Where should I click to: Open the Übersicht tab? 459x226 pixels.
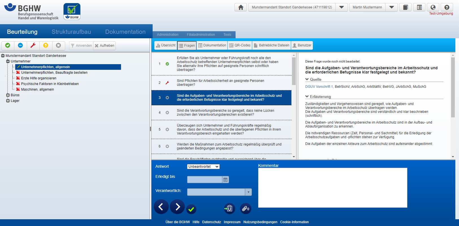[x=166, y=45]
